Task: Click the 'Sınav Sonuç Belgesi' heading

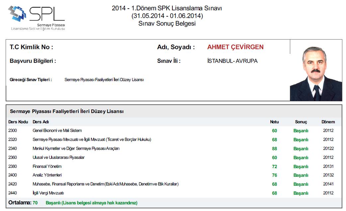Action: (167, 23)
